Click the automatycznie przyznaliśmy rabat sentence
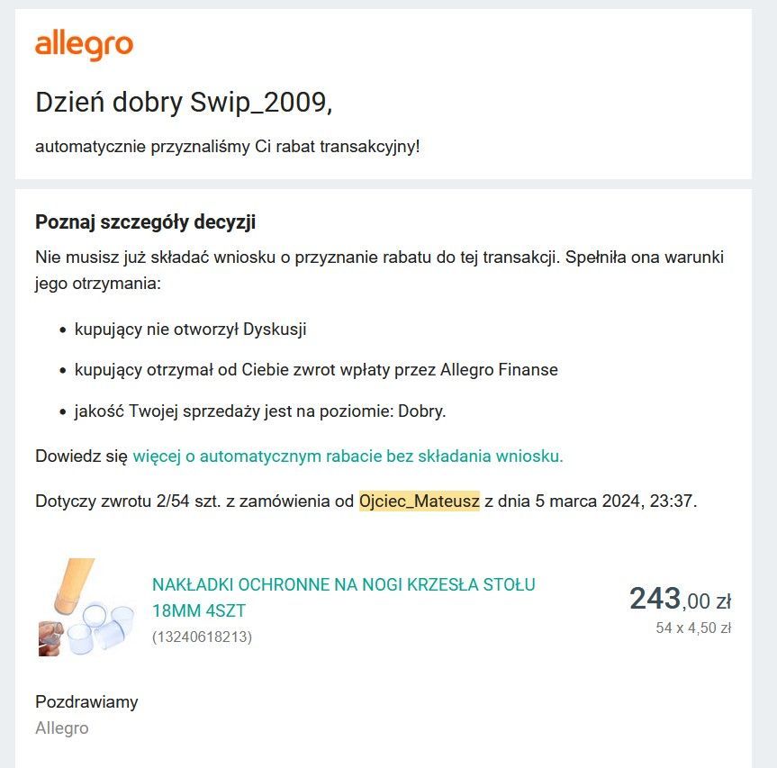The width and height of the screenshot is (777, 768). pyautogui.click(x=228, y=147)
